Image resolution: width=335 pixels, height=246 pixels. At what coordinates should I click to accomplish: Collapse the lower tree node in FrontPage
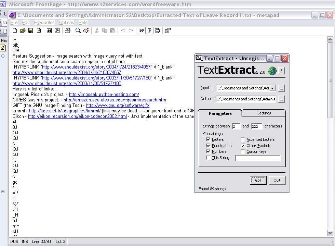(3, 192)
